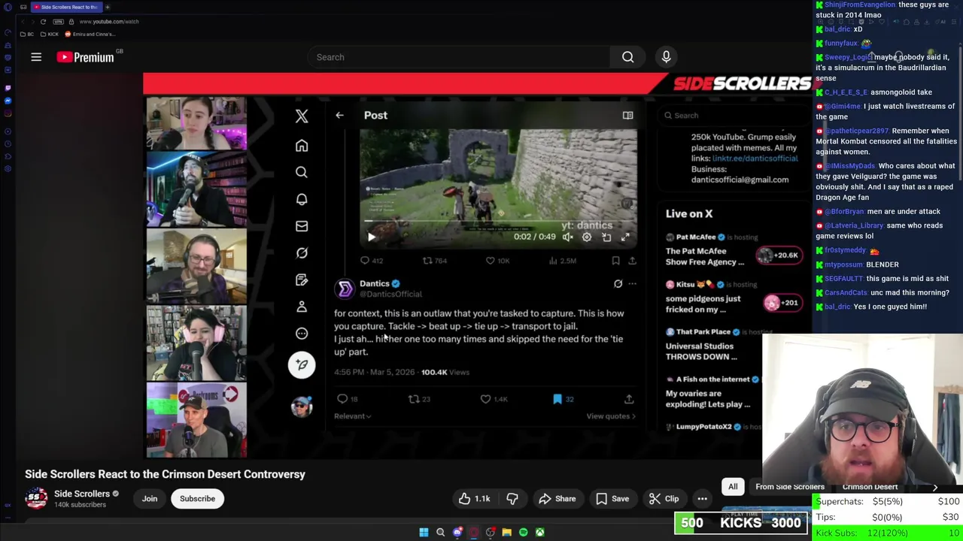The width and height of the screenshot is (963, 541).
Task: Expand the Relevant replies sort dropdown
Action: [353, 416]
